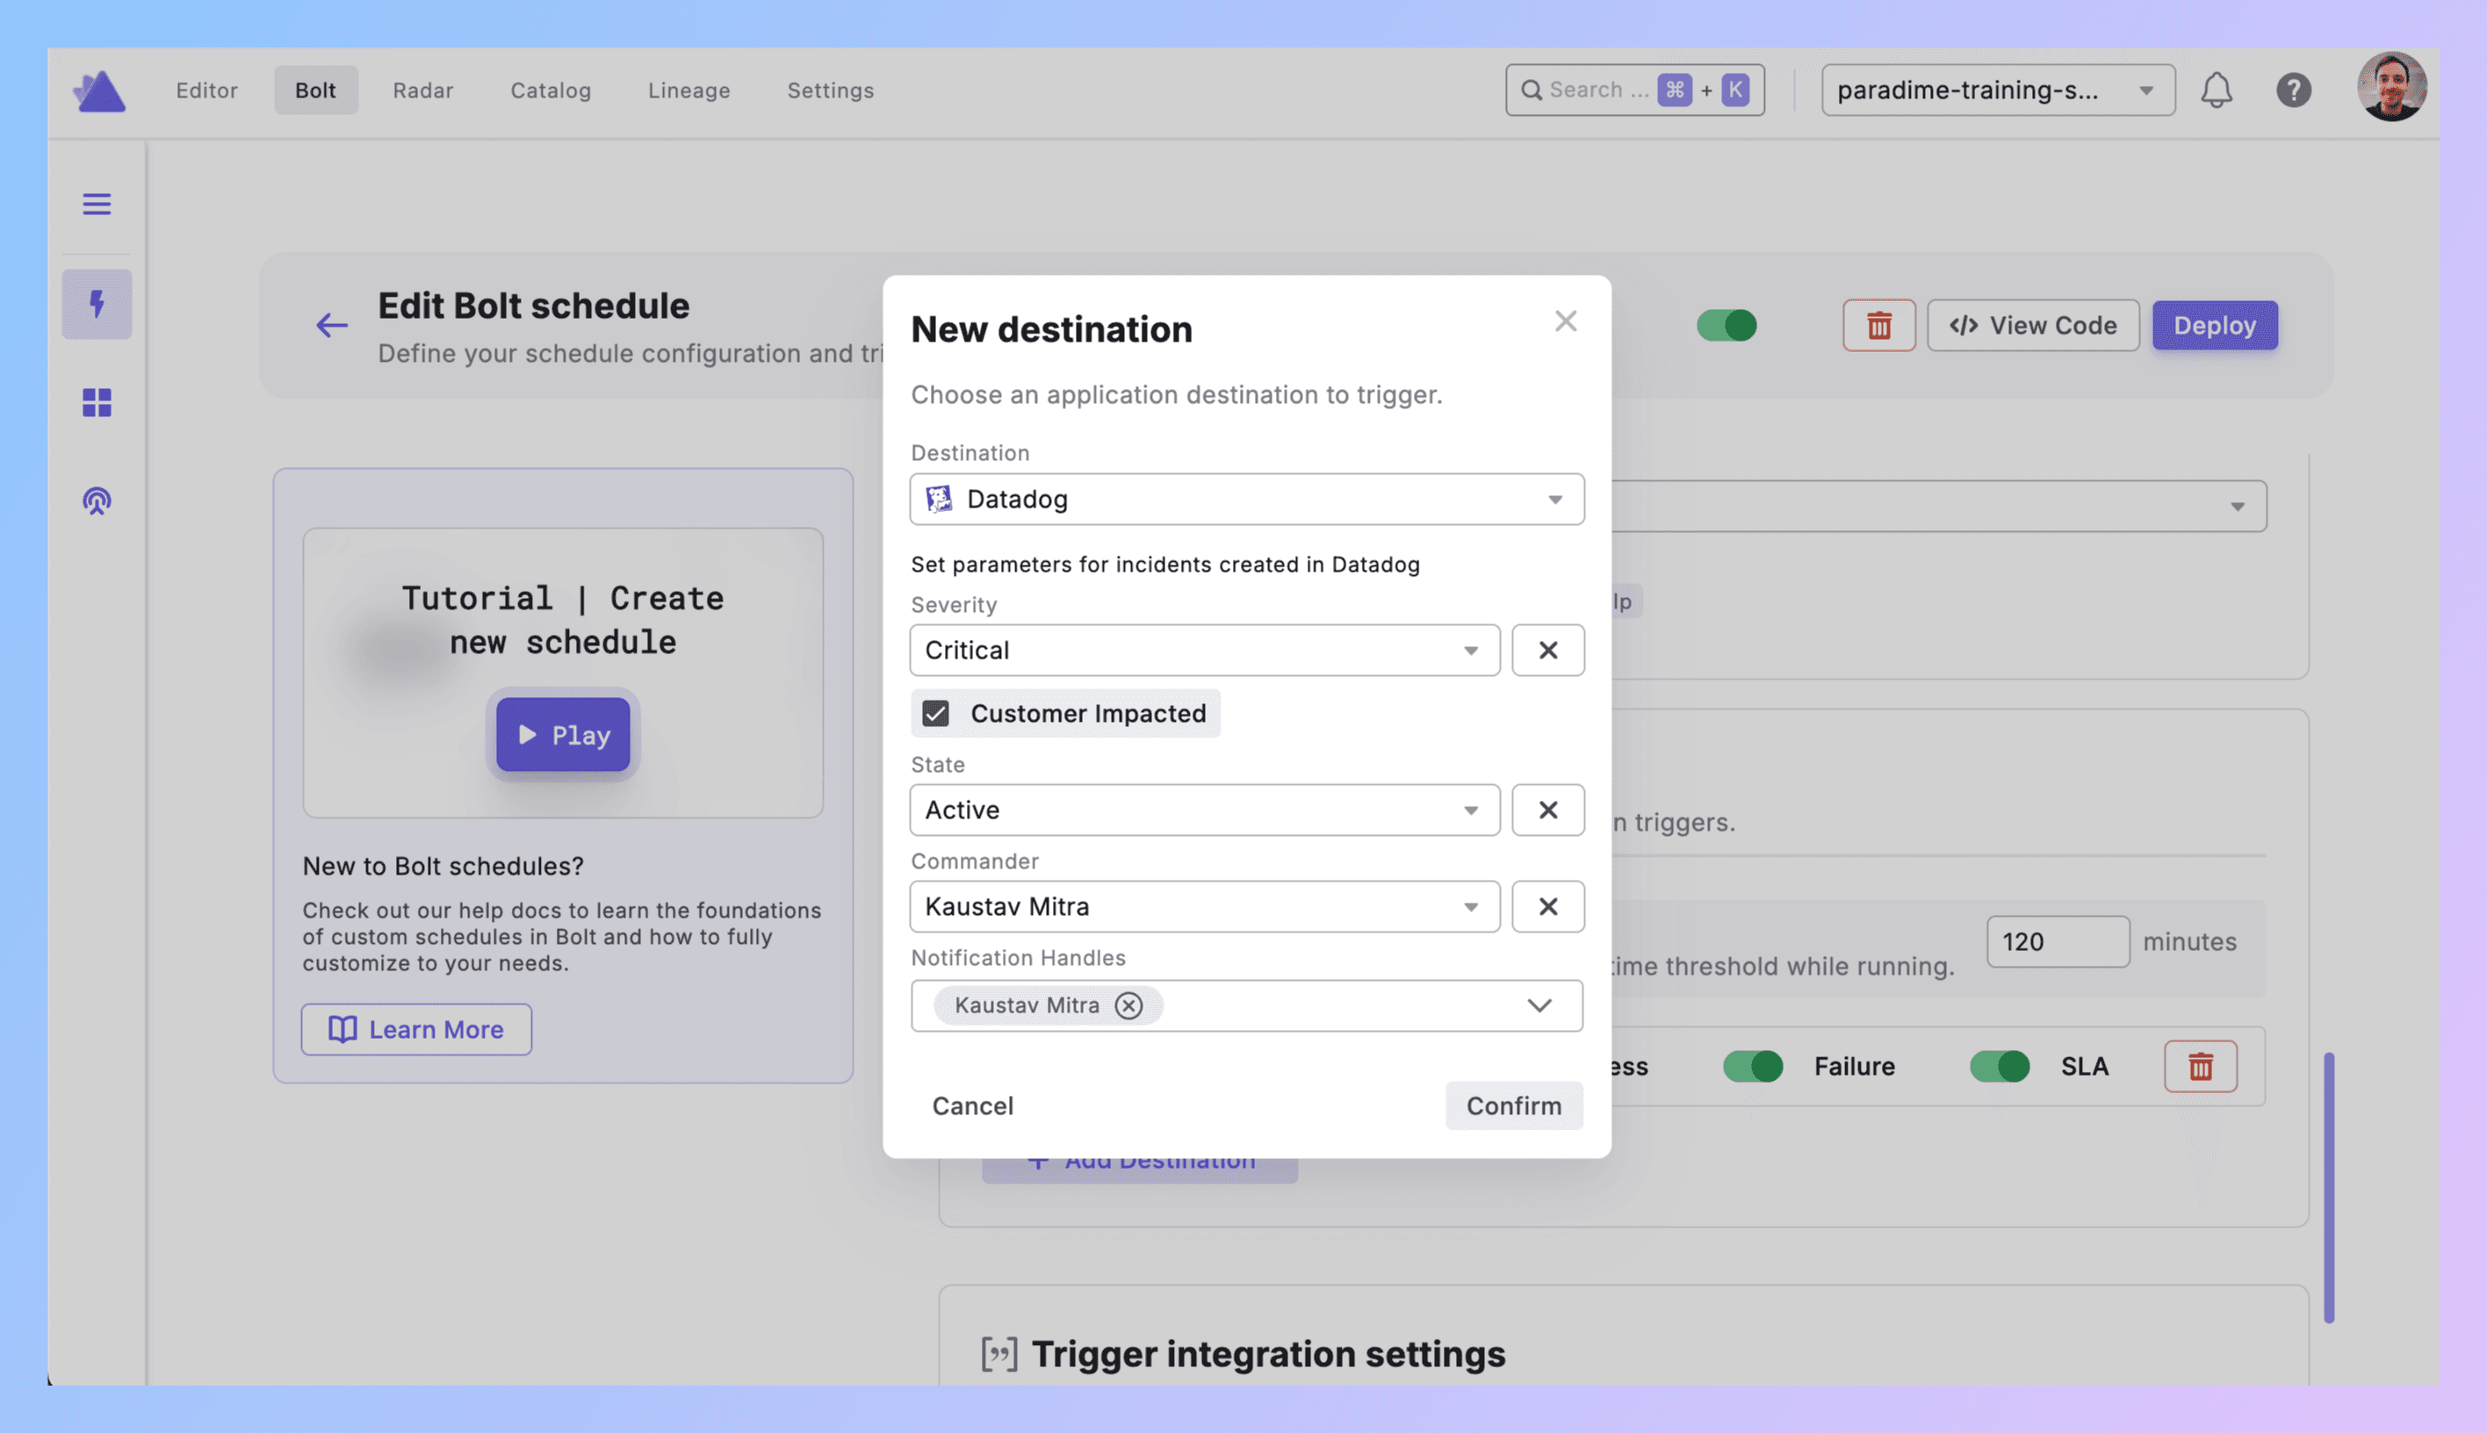Uncheck the Customer Impacted checkbox
Viewport: 2487px width, 1433px height.
(x=935, y=713)
